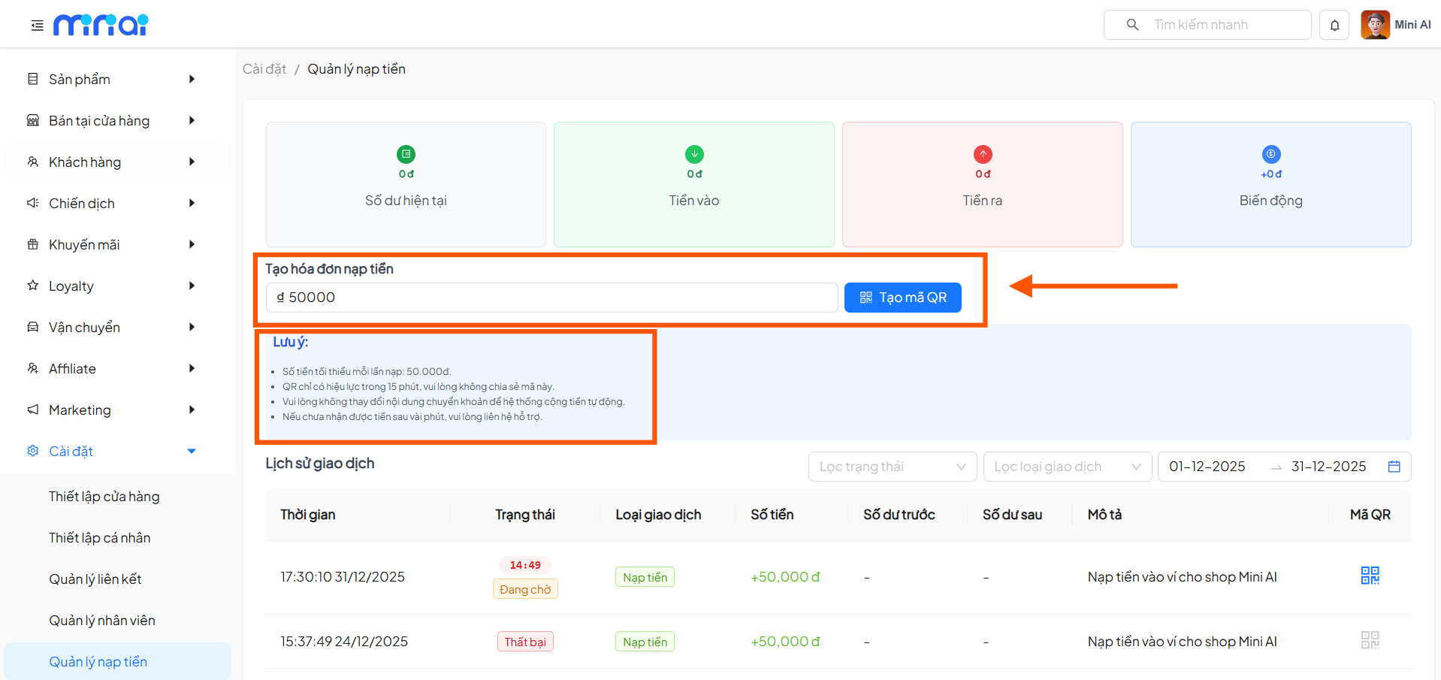The width and height of the screenshot is (1441, 680).
Task: Expand the Marketing menu chevron
Action: (x=192, y=410)
